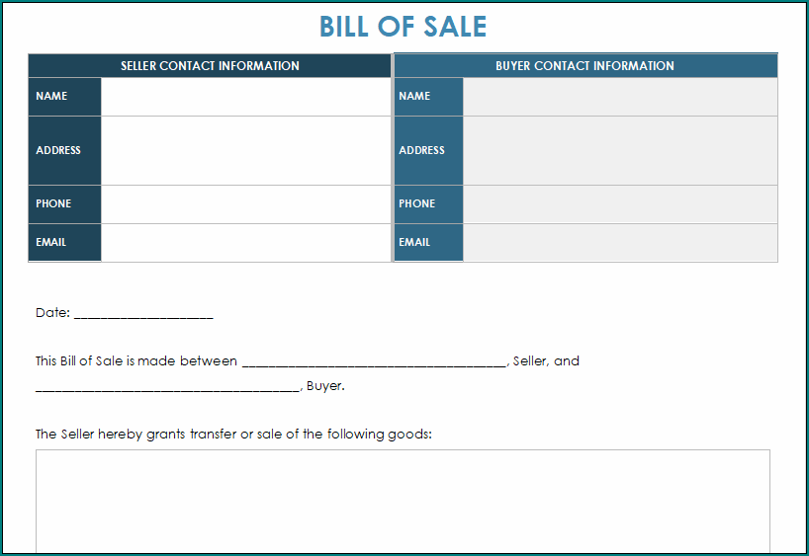Click the blank line before 'Buyer.'
The image size is (809, 556).
point(168,387)
